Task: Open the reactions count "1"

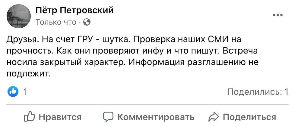Action: point(25,92)
